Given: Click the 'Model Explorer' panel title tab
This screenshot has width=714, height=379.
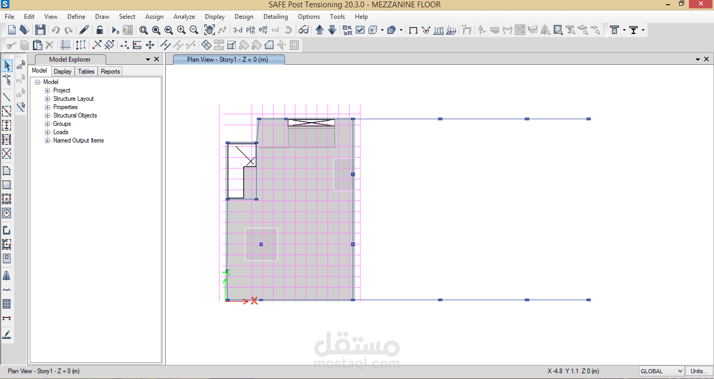Looking at the screenshot, I should 70,60.
